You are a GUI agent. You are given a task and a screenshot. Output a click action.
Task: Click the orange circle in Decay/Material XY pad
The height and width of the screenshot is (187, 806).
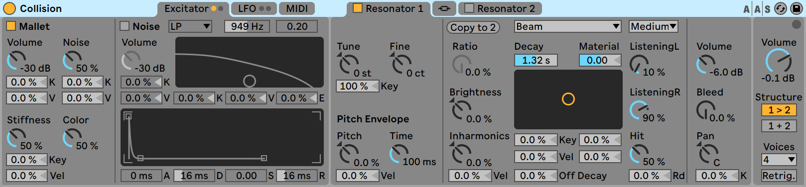(568, 99)
